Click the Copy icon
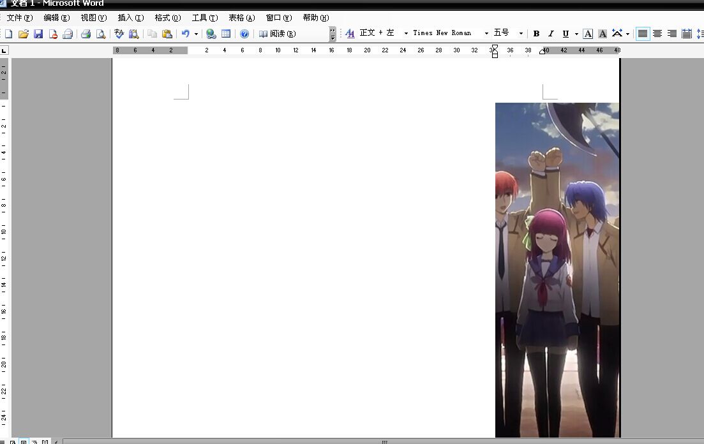The height and width of the screenshot is (444, 704). click(x=152, y=34)
